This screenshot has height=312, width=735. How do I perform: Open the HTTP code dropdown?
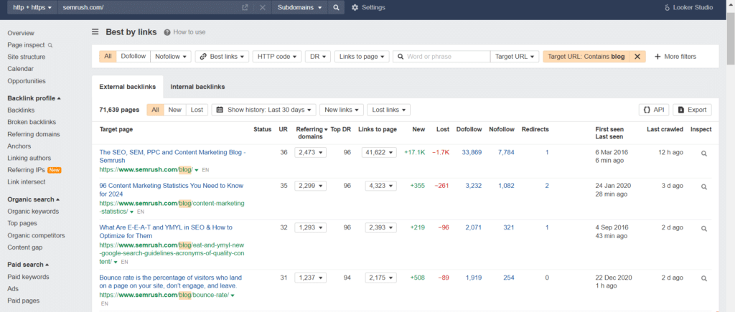click(x=276, y=56)
